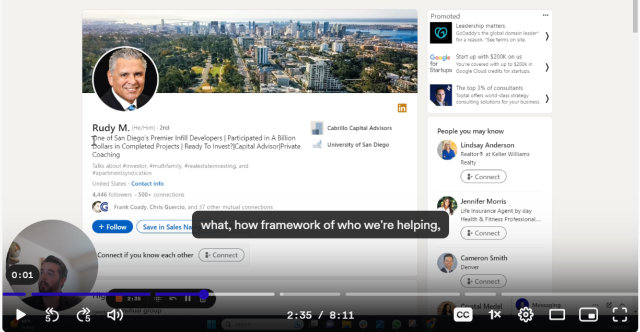The height and width of the screenshot is (332, 640).
Task: Toggle theater mode view
Action: [x=557, y=315]
